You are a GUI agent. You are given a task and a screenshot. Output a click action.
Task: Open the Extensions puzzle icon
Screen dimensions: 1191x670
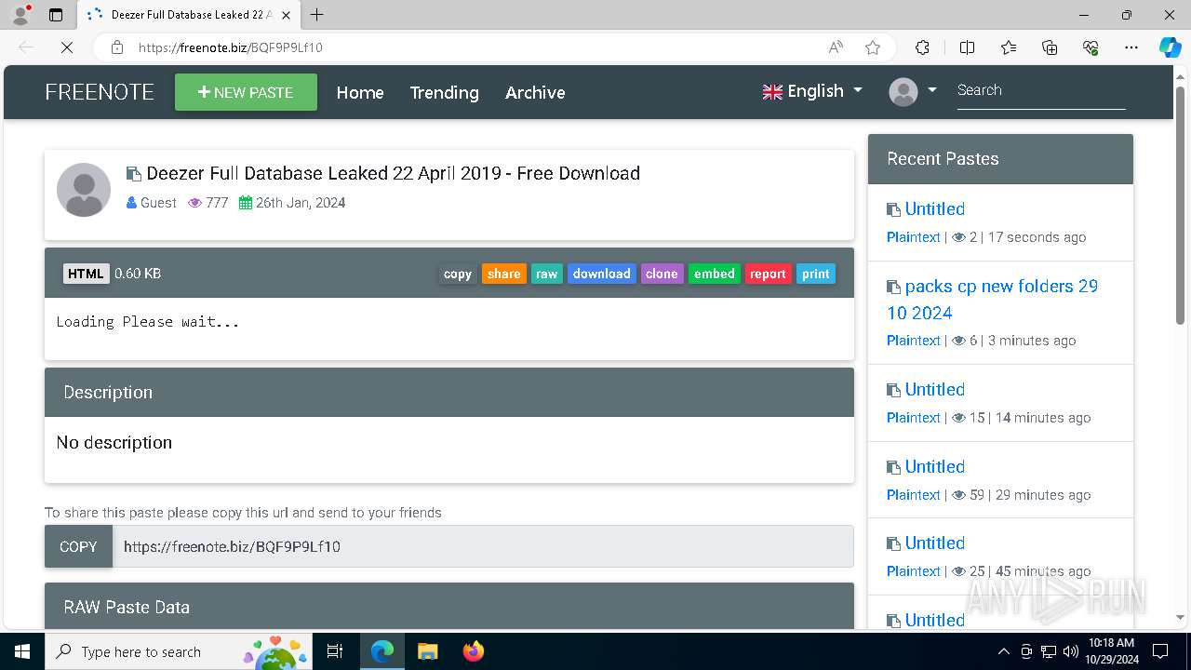click(922, 47)
